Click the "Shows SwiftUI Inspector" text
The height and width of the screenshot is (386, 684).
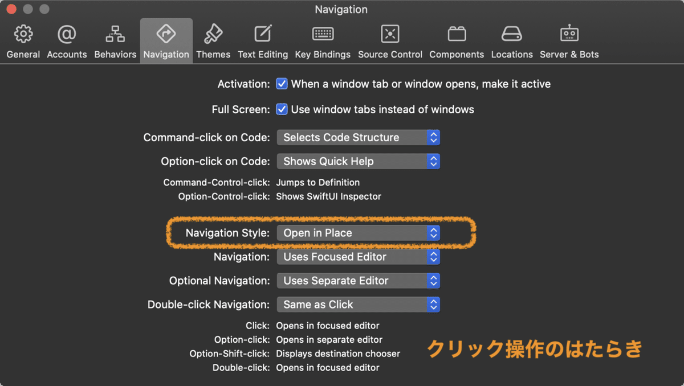328,196
